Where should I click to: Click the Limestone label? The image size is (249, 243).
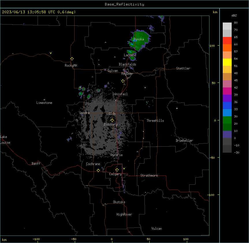tap(44, 103)
